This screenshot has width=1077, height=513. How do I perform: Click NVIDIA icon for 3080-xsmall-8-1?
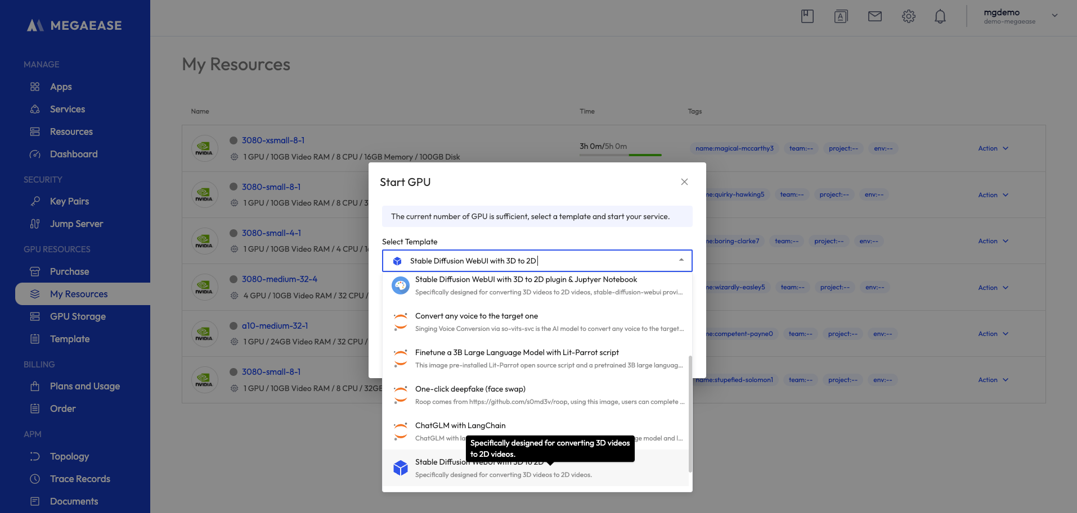coord(204,149)
